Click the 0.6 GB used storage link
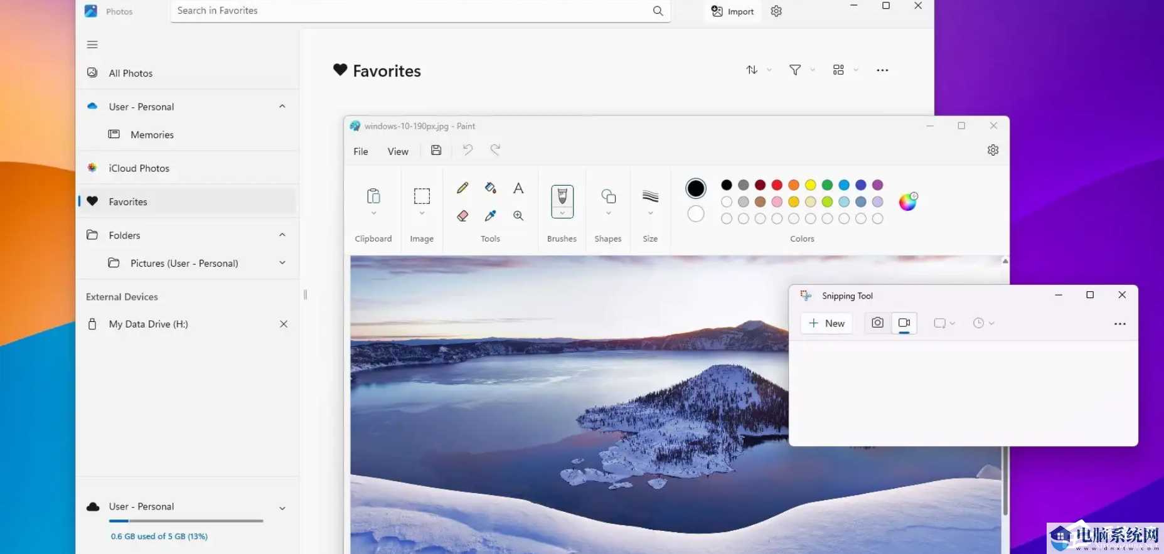The image size is (1164, 554). [159, 536]
